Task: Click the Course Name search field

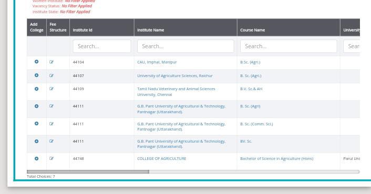Action: pos(288,46)
